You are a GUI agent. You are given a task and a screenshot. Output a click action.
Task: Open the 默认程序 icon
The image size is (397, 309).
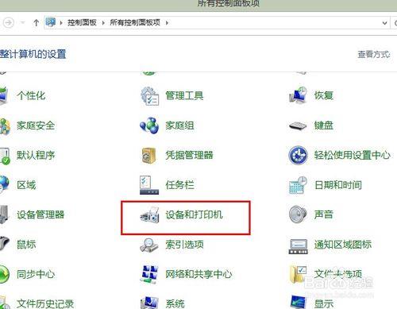(5, 156)
